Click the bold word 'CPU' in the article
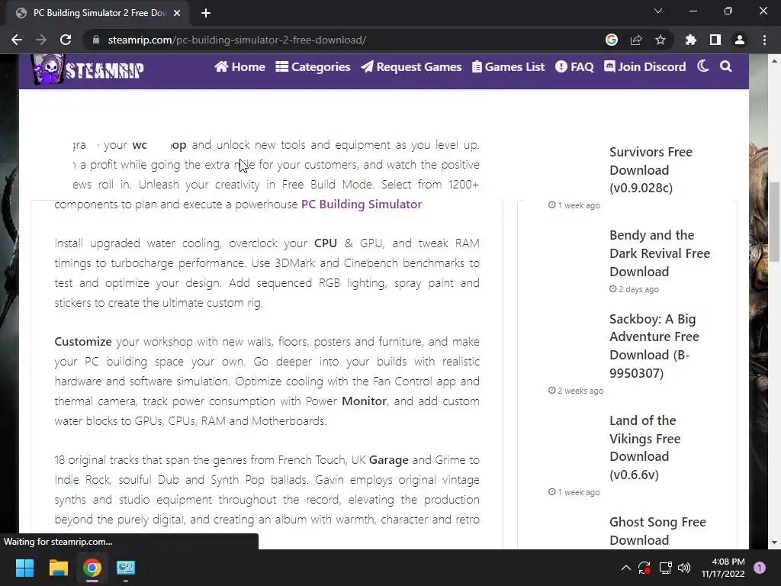The image size is (781, 586). click(x=326, y=243)
